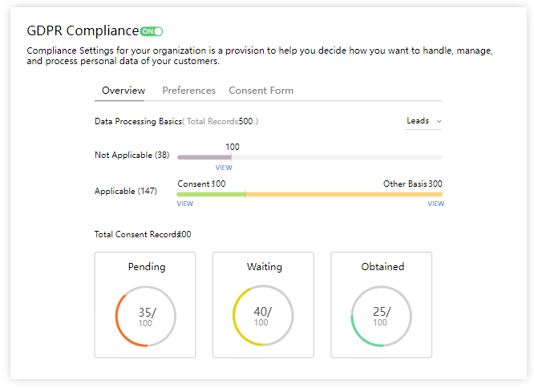
Task: Click the Pending card title
Action: 147,267
